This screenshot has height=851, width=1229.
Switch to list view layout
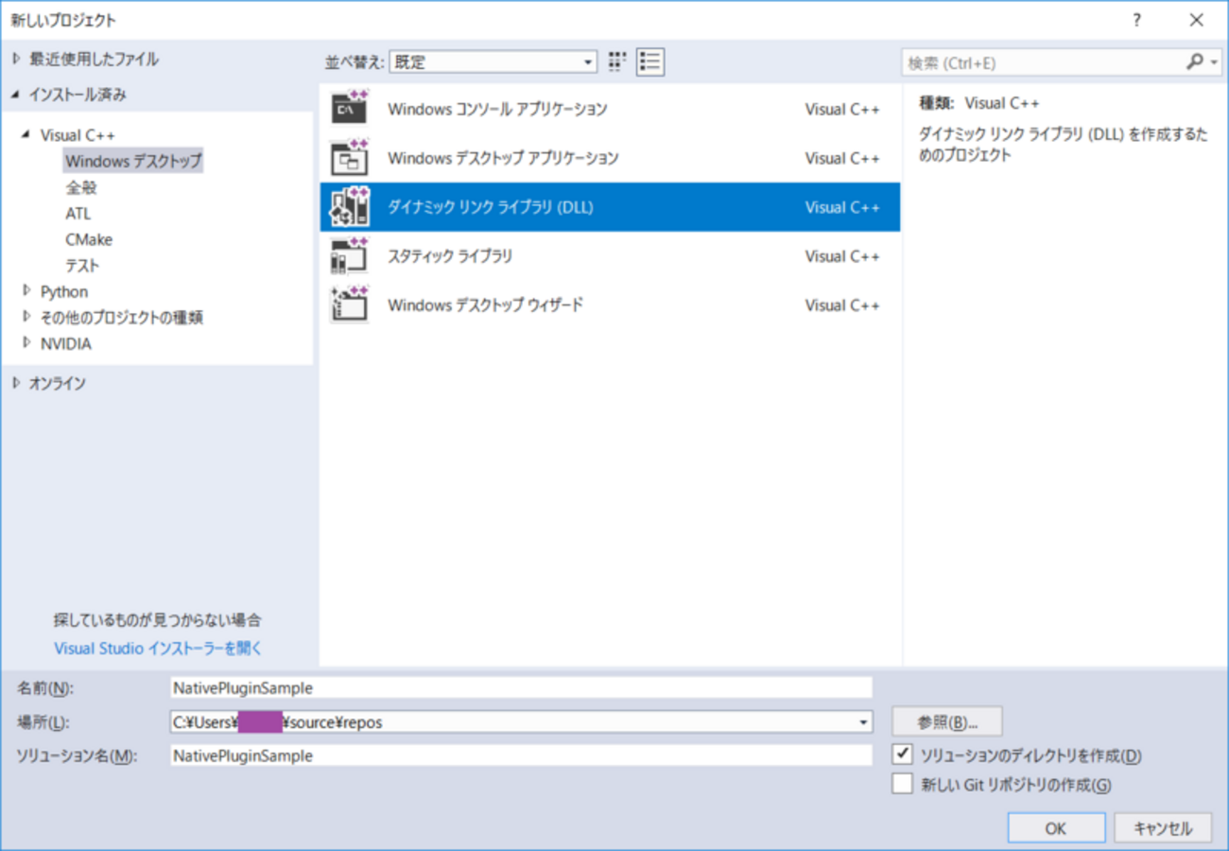[x=649, y=62]
